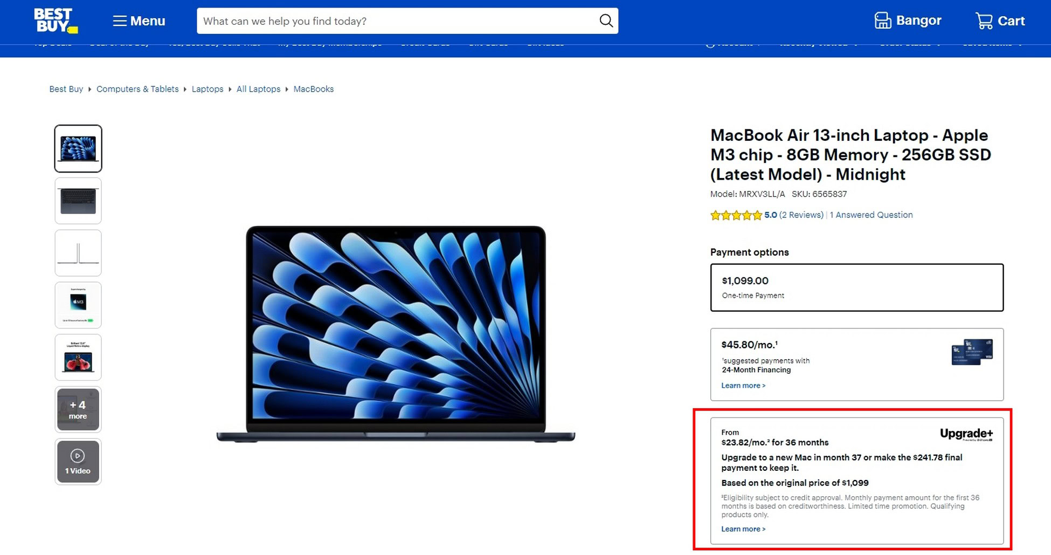Click the five-star rating icons
The image size is (1051, 555).
(x=736, y=215)
